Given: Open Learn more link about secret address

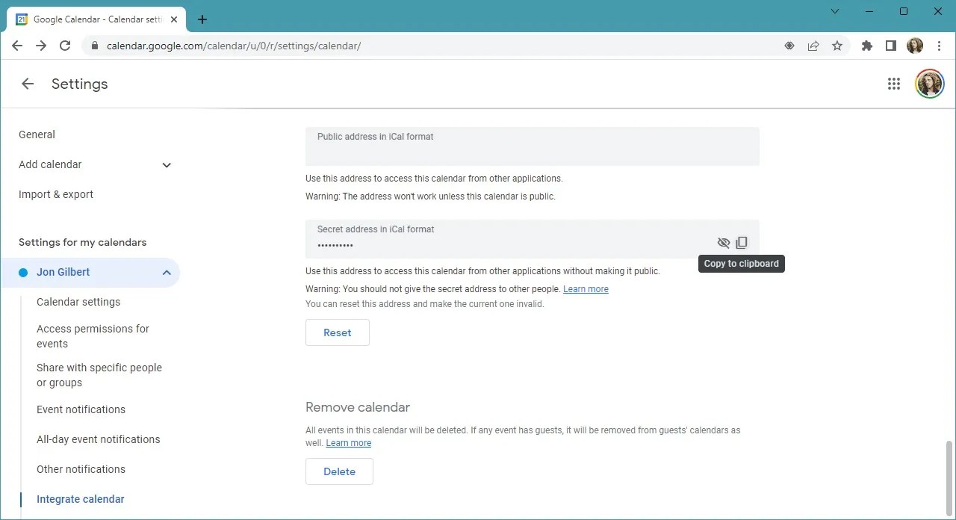Looking at the screenshot, I should pyautogui.click(x=586, y=289).
